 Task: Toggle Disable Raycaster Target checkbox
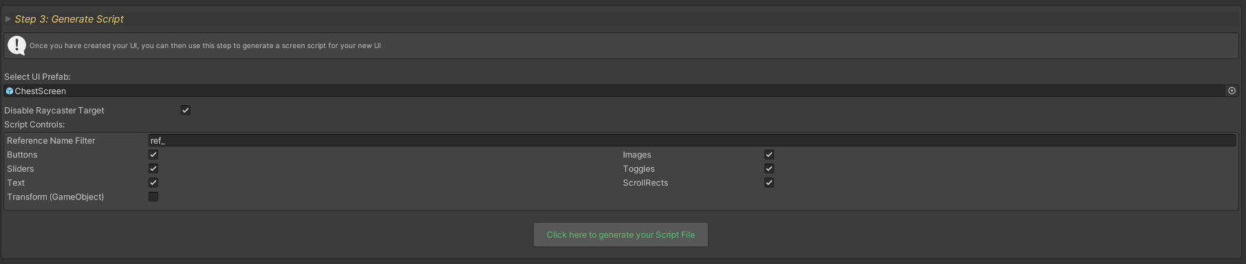(186, 110)
